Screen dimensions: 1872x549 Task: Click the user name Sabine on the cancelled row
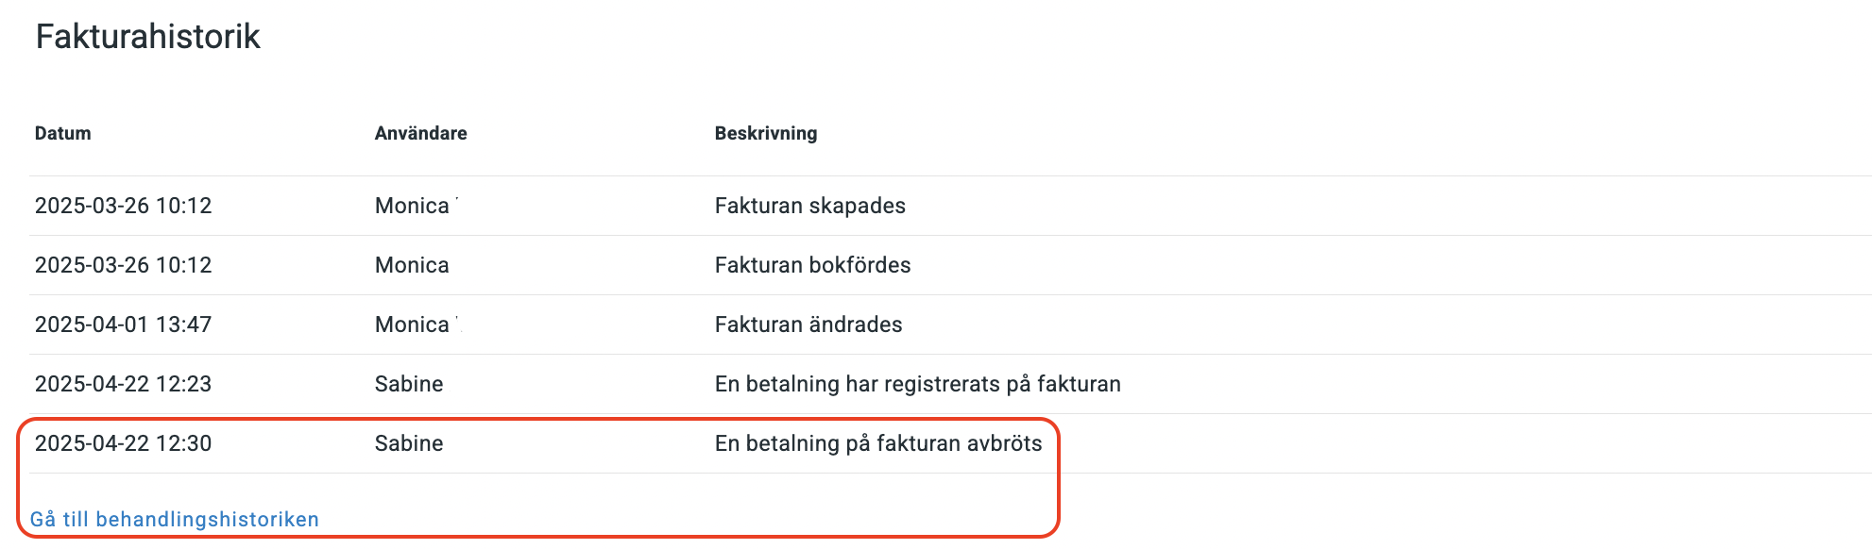pyautogui.click(x=408, y=442)
